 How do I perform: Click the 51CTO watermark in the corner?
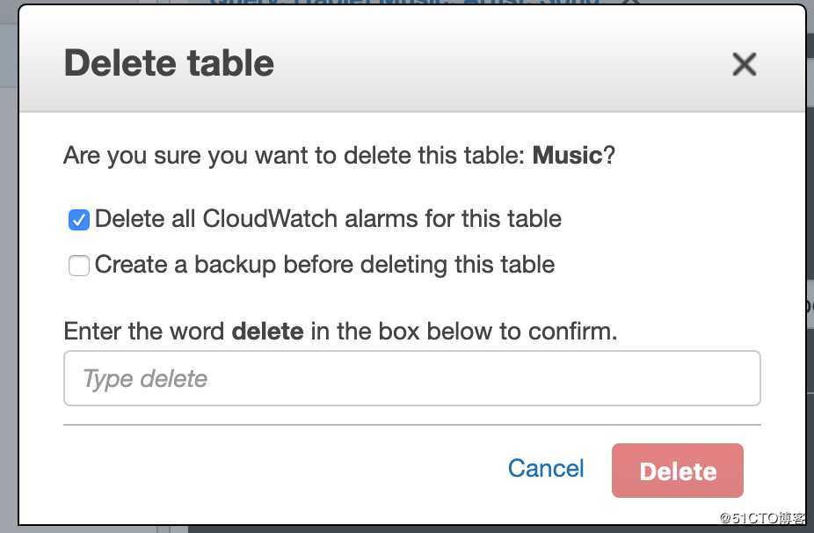(x=763, y=517)
